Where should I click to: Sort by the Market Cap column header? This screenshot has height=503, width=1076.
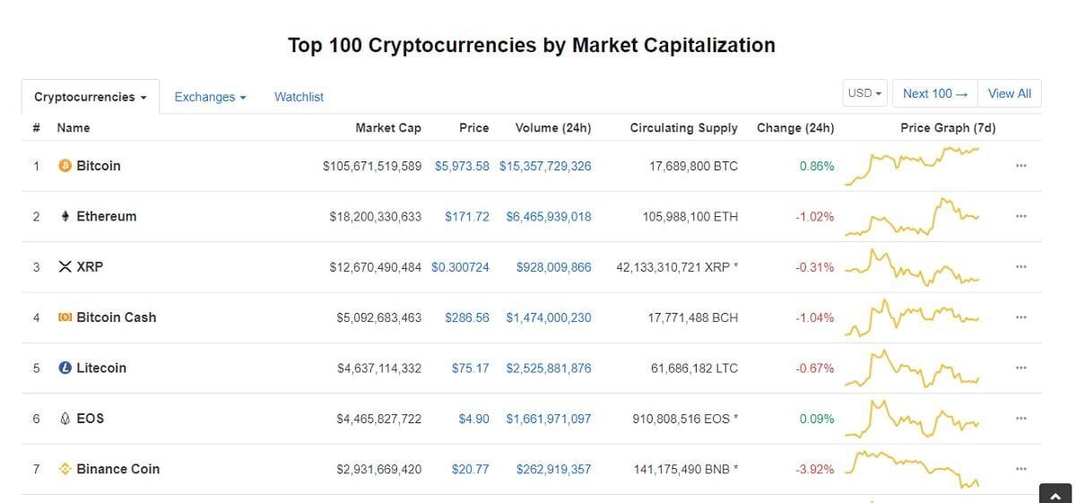point(387,128)
